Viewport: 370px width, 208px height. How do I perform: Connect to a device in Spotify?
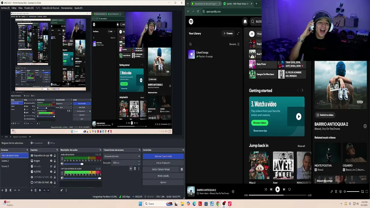[340, 192]
